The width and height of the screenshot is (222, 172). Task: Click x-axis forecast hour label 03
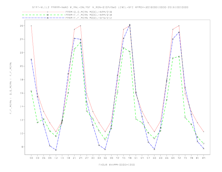[37, 158]
